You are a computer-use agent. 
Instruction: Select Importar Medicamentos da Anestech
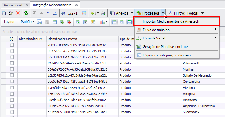[176, 21]
